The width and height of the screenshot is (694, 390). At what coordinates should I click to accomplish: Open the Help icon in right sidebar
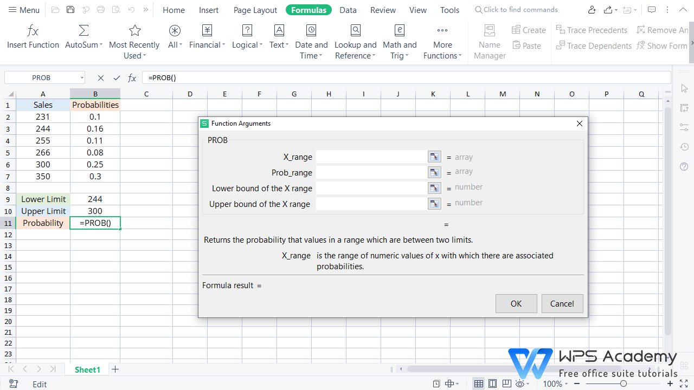coord(684,166)
